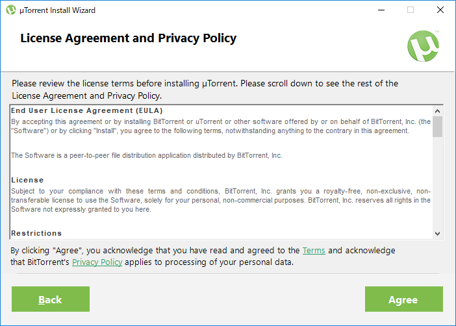Close the µTorrent Install Wizard
The width and height of the screenshot is (456, 326).
coord(440,10)
